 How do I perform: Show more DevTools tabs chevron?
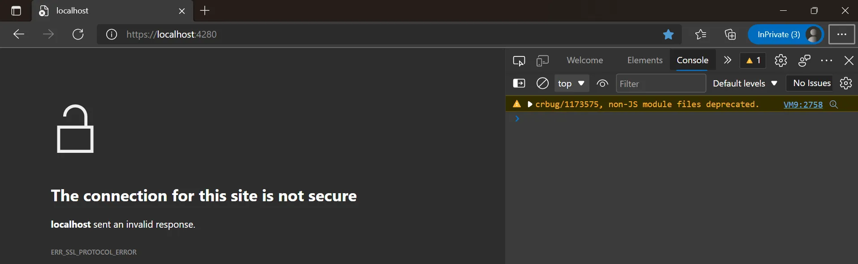728,60
